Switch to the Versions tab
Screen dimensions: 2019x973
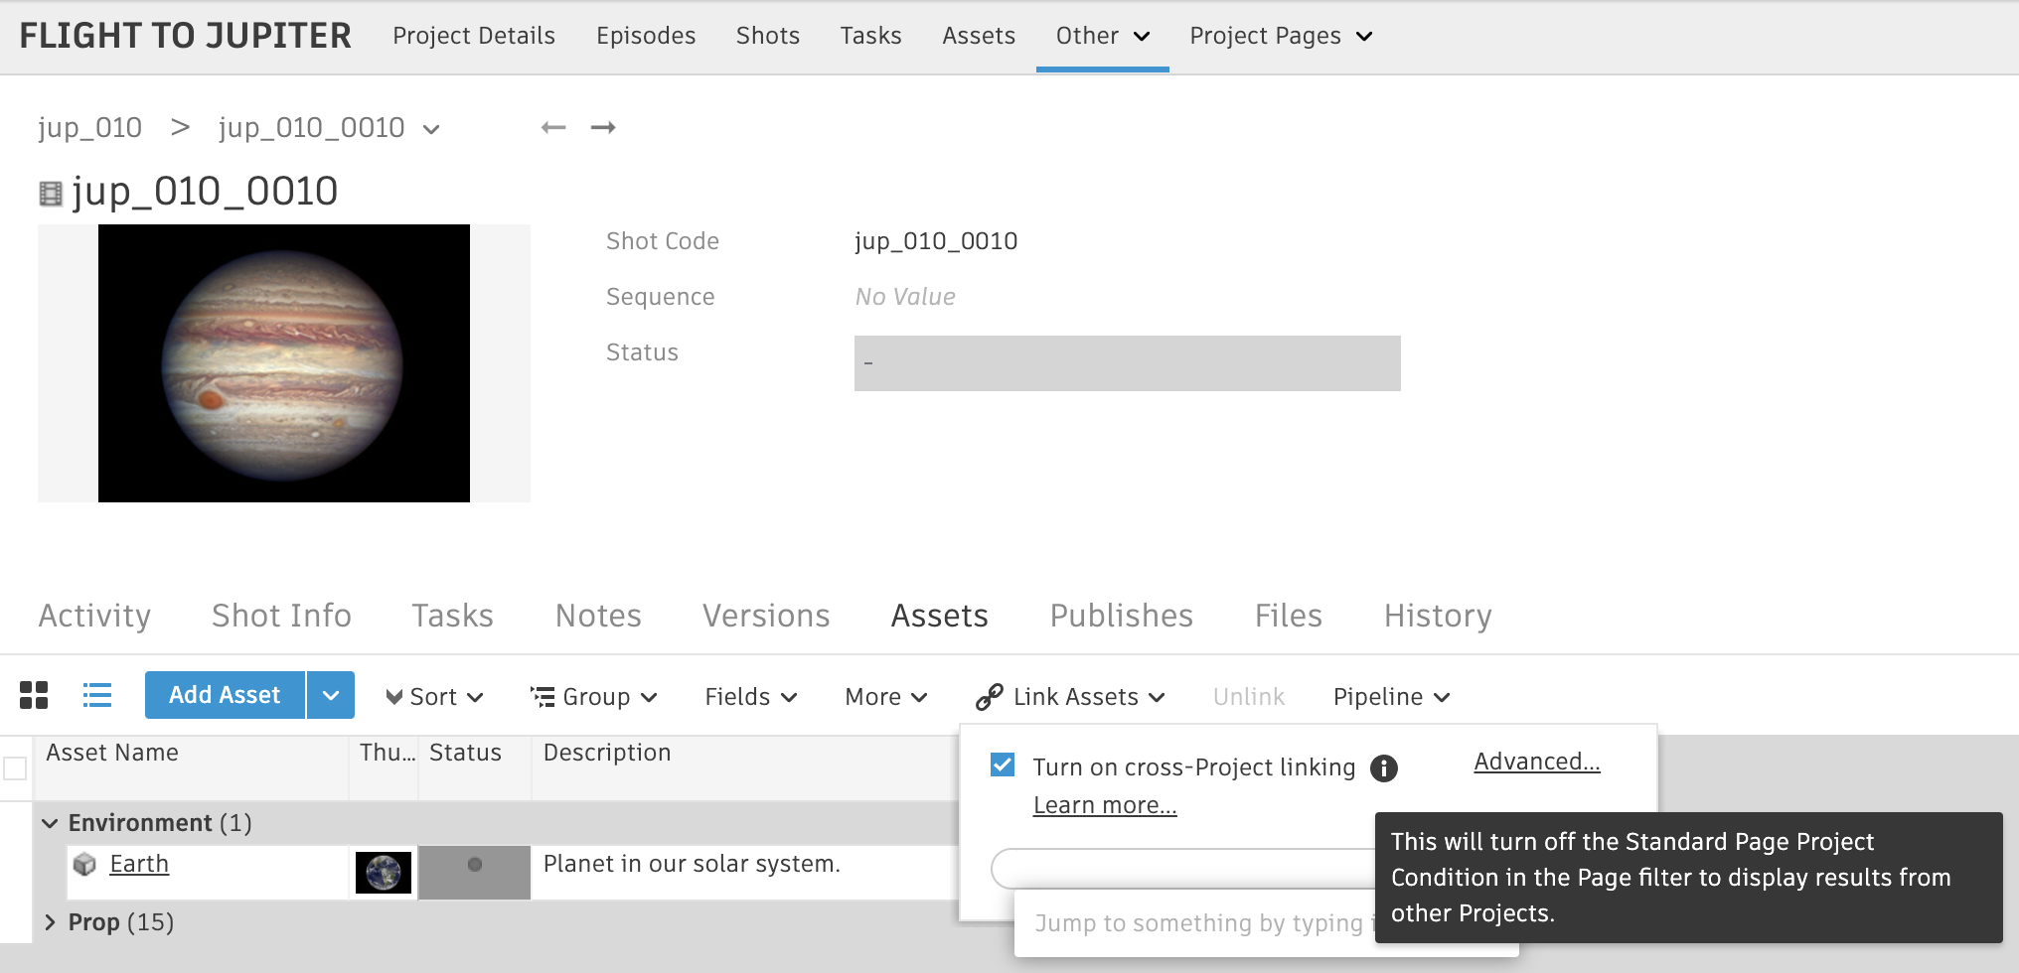765,616
